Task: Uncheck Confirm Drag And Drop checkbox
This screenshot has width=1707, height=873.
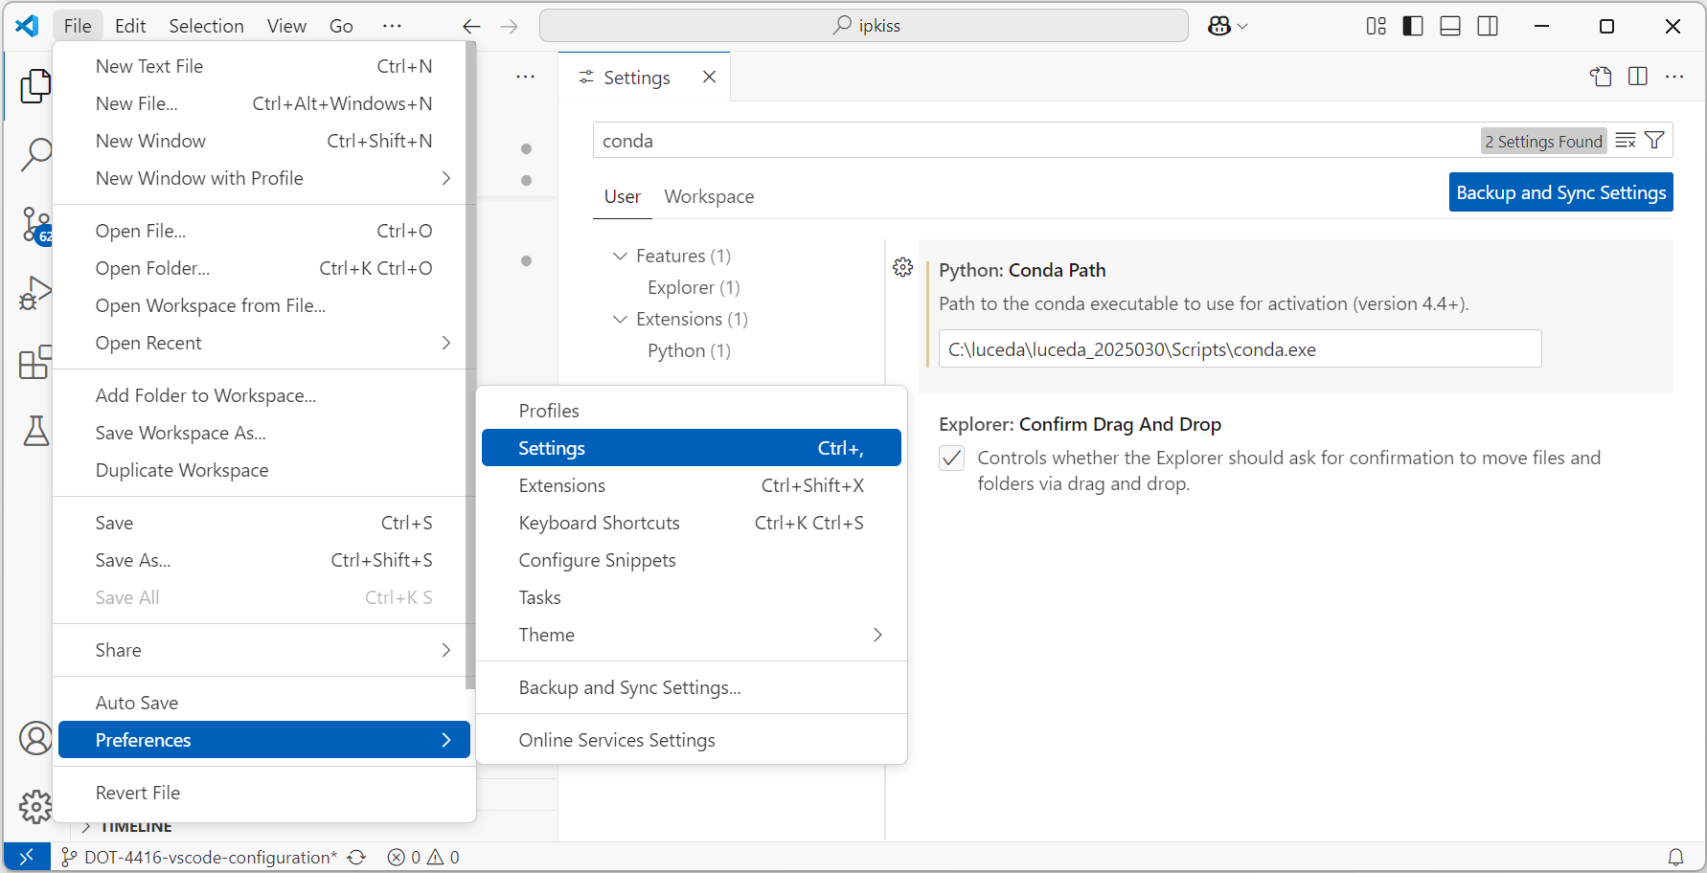Action: (x=951, y=459)
